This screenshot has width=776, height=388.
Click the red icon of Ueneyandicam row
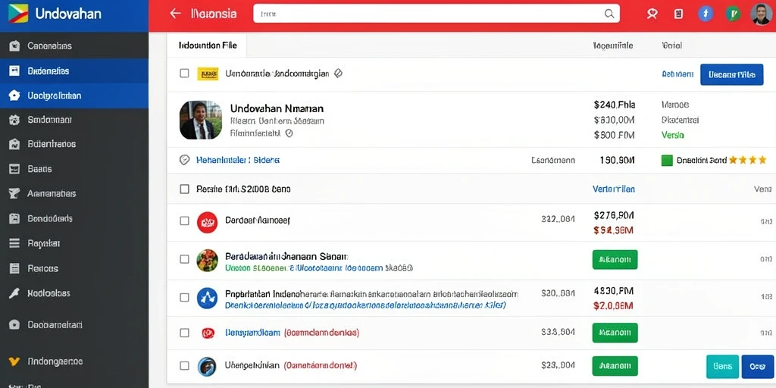208,333
